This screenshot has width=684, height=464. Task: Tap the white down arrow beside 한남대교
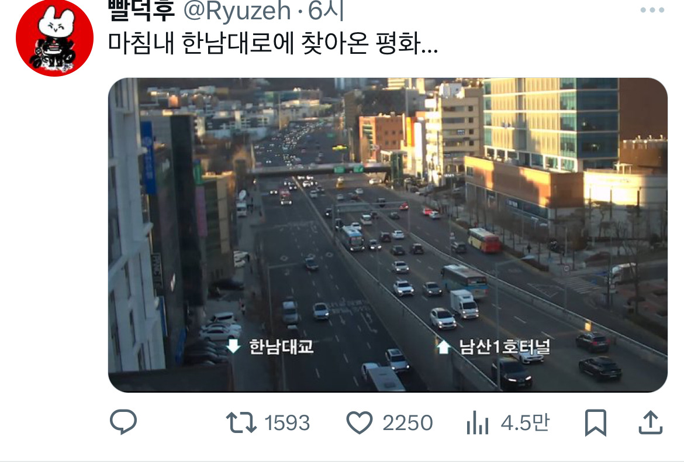233,346
